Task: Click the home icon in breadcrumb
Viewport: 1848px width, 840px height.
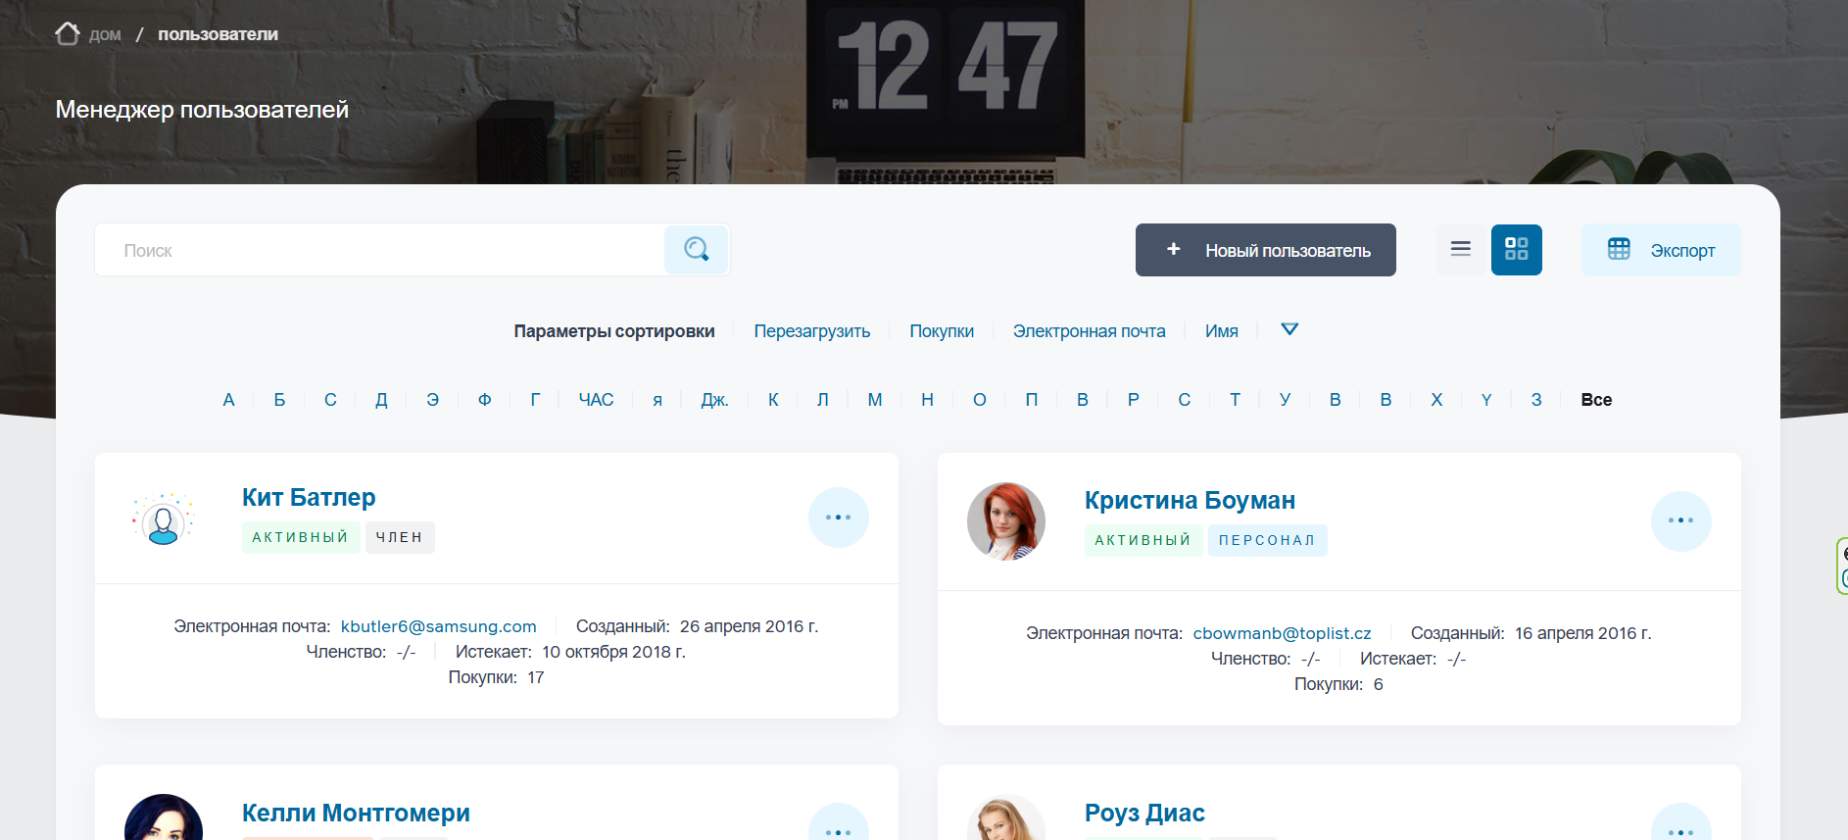Action: pos(68,34)
